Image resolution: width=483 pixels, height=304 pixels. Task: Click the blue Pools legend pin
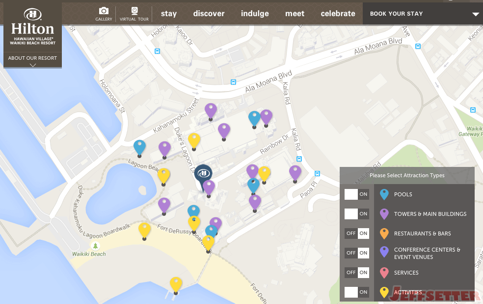[x=384, y=194]
